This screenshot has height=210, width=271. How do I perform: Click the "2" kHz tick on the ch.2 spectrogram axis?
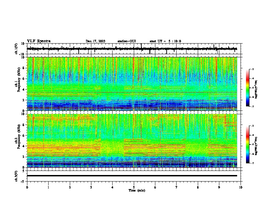click(x=24, y=157)
